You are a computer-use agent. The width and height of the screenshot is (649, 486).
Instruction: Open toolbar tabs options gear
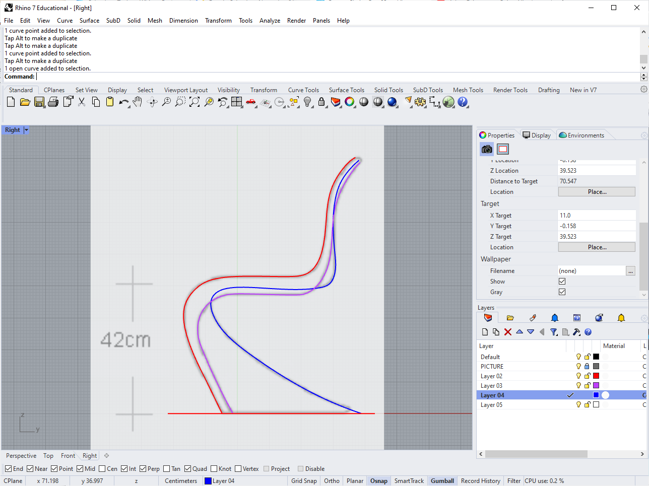point(643,90)
